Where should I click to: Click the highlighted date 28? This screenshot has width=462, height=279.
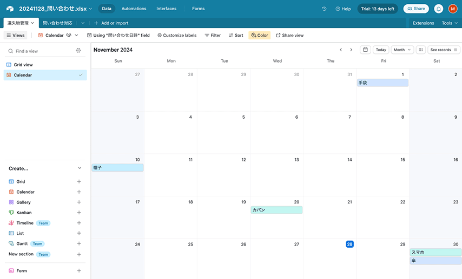(349, 244)
